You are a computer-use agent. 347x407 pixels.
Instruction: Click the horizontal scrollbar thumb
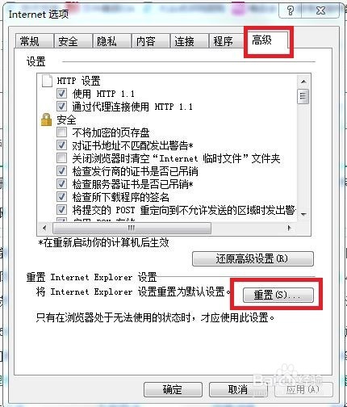132,228
